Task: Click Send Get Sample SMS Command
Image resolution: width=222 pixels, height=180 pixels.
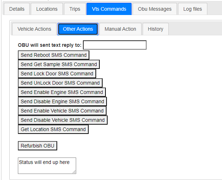Action: [59, 64]
